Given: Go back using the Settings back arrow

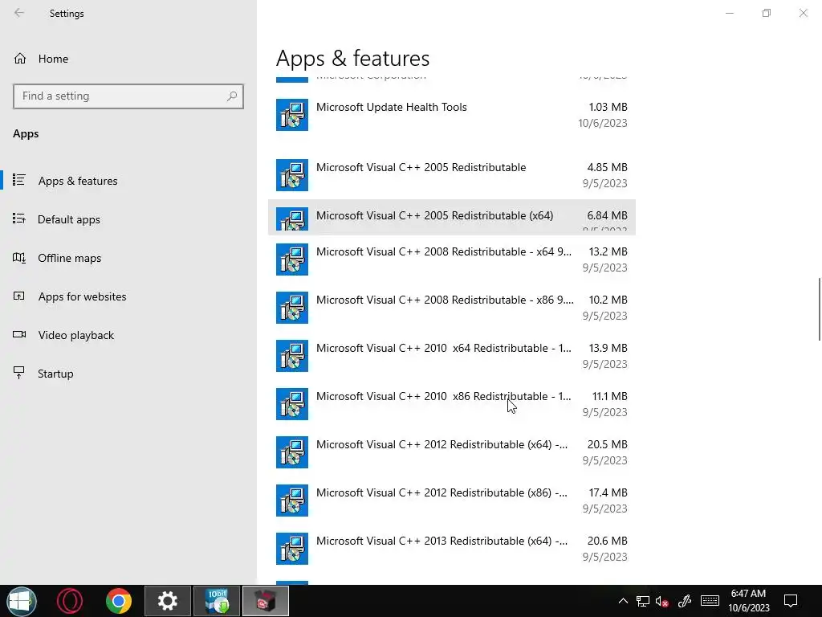Looking at the screenshot, I should click(19, 13).
